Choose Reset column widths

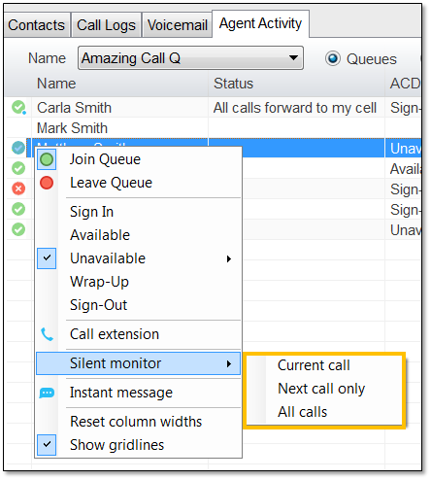coord(138,422)
